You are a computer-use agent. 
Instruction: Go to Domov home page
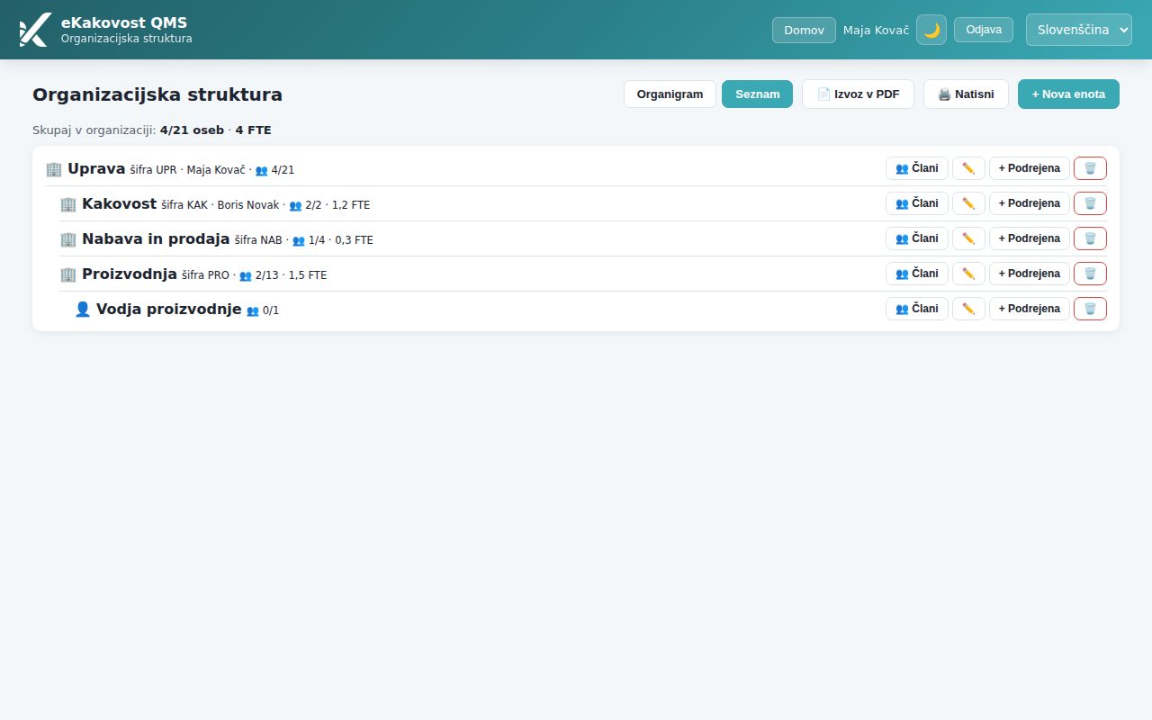click(x=804, y=30)
